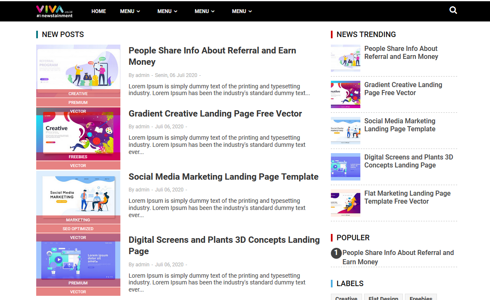Click trending thumbnail for Digital Screens and Plants

345,167
